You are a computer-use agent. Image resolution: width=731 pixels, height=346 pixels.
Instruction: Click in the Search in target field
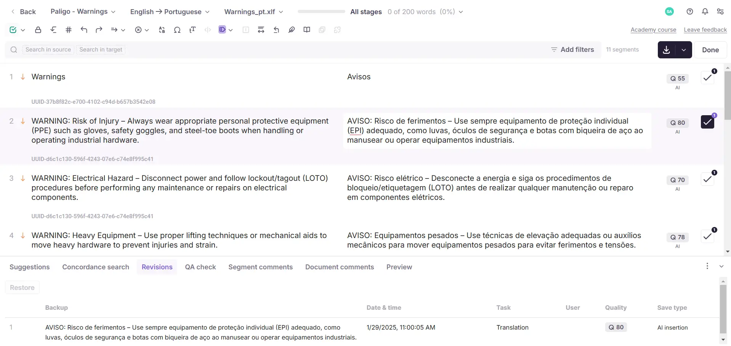pyautogui.click(x=101, y=50)
